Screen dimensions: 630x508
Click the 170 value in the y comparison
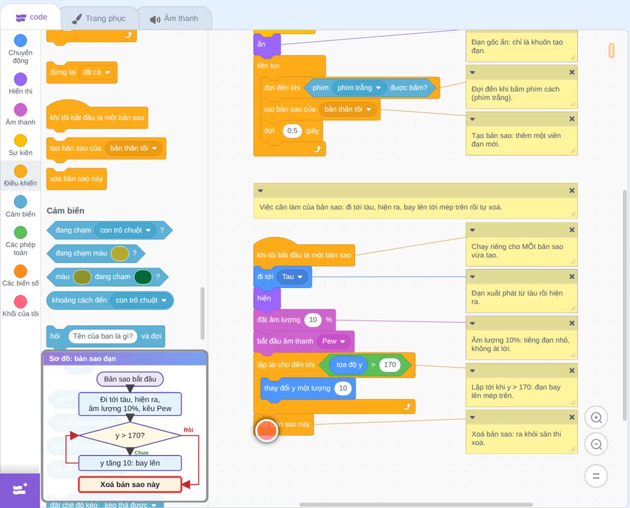[390, 364]
